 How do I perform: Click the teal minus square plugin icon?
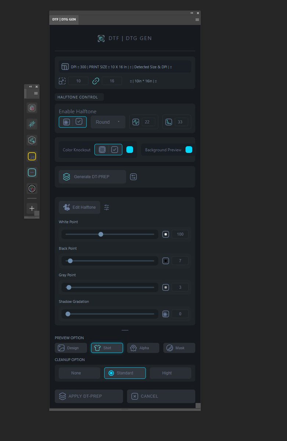pos(32,172)
